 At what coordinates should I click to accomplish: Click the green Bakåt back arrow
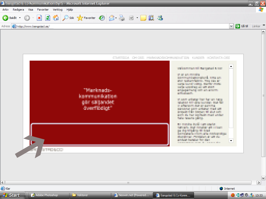[x=5, y=18]
